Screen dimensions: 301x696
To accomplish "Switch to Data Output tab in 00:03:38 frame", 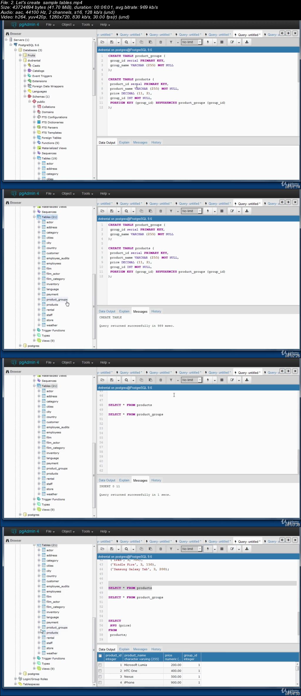I will 107,480.
